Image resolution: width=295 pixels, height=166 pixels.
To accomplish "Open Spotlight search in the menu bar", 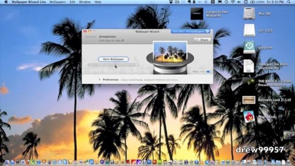I will 289,2.
